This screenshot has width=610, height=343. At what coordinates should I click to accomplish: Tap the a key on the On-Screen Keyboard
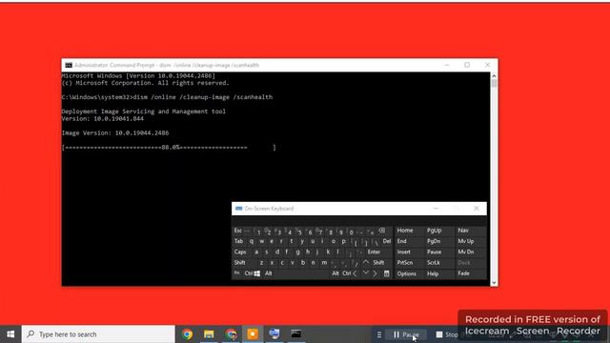point(256,252)
